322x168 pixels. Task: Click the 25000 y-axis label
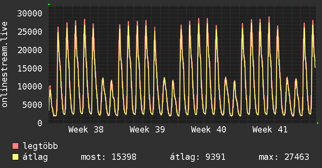[30, 32]
